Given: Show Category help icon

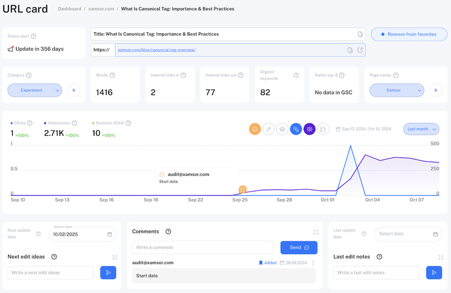Looking at the screenshot, I should click(x=29, y=76).
